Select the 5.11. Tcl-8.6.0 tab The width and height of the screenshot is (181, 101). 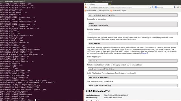click(x=96, y=4)
